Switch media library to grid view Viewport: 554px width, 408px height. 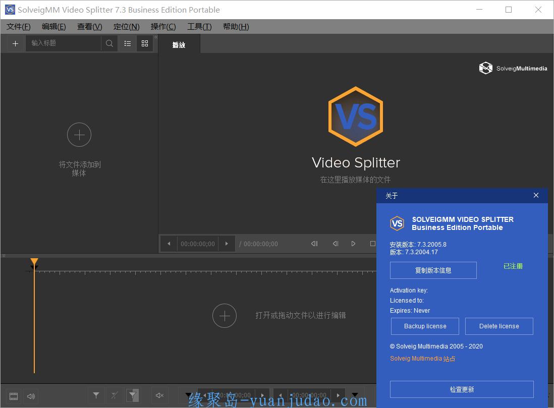point(145,43)
